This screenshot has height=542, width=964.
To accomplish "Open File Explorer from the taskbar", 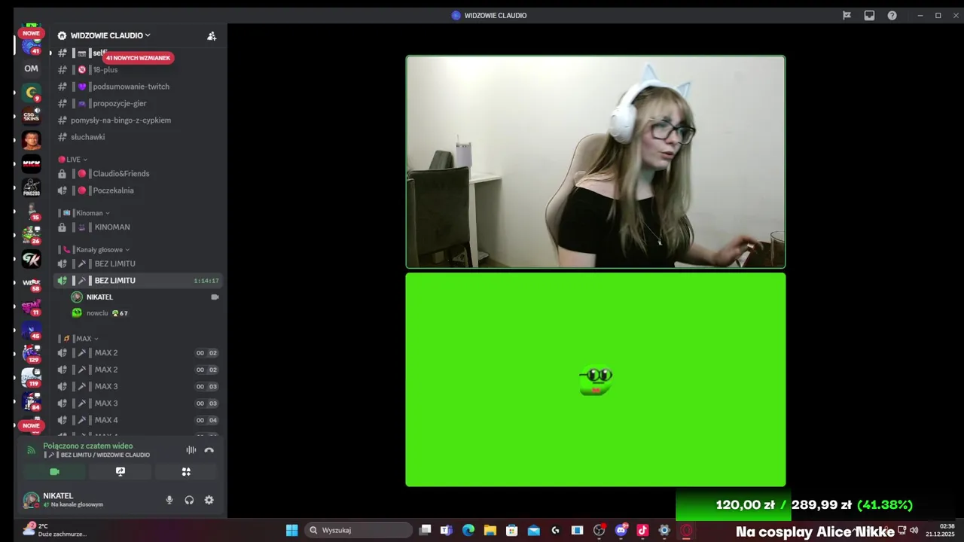I will 490,530.
